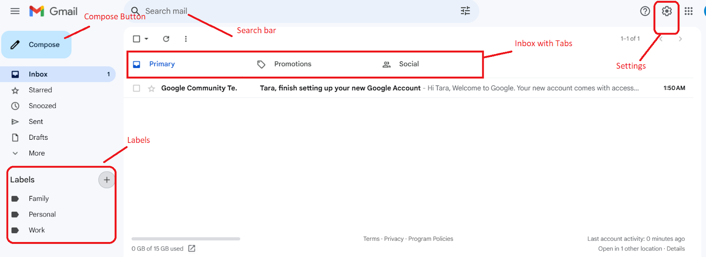706x257 pixels.
Task: Open the More options three-dot menu
Action: (186, 39)
